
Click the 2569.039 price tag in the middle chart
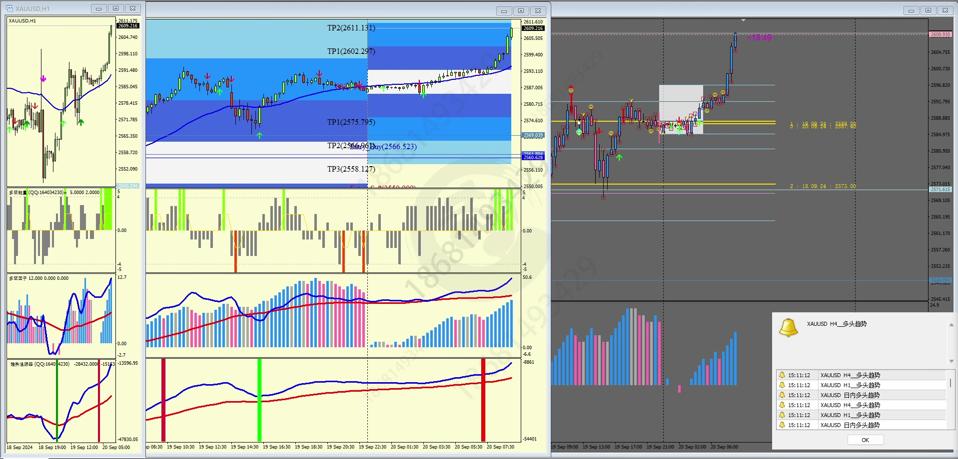533,135
